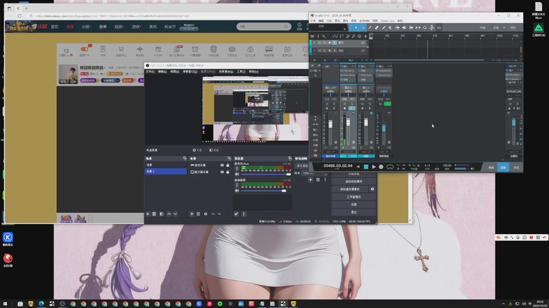Click the Record button in Studio One transport
This screenshot has width=549, height=308.
(x=381, y=167)
